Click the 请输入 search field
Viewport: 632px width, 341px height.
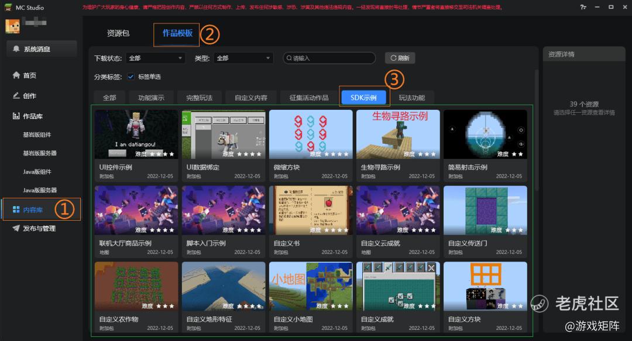[329, 58]
